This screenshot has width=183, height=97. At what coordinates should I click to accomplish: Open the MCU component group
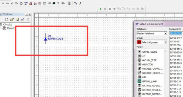click(x=69, y=3)
